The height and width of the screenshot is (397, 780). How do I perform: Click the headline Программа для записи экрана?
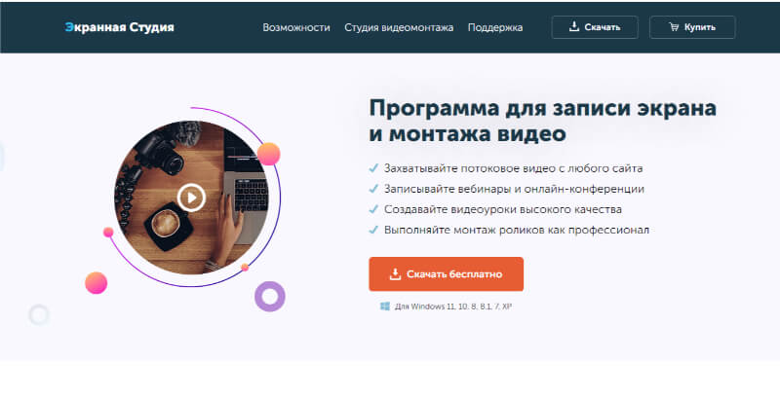point(543,108)
